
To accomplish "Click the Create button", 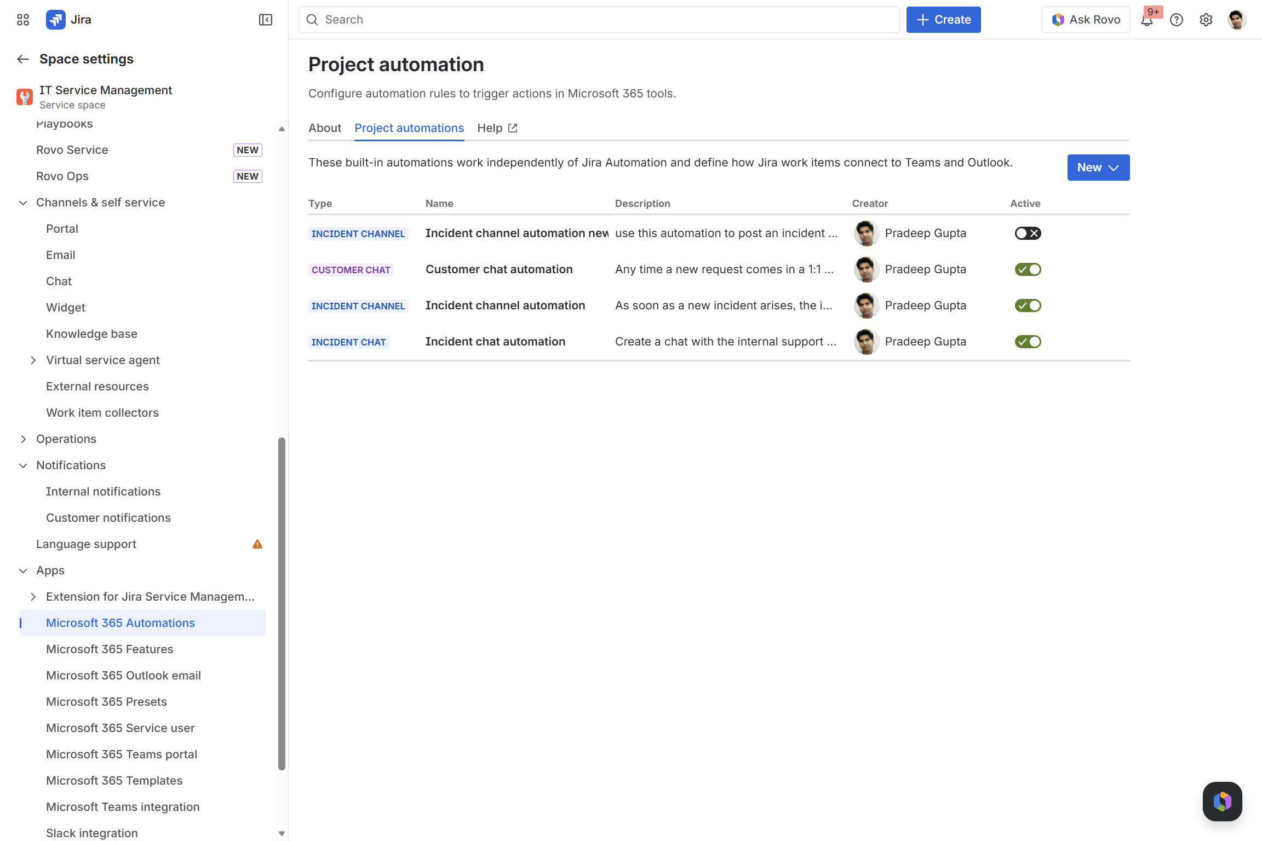I will pos(943,20).
